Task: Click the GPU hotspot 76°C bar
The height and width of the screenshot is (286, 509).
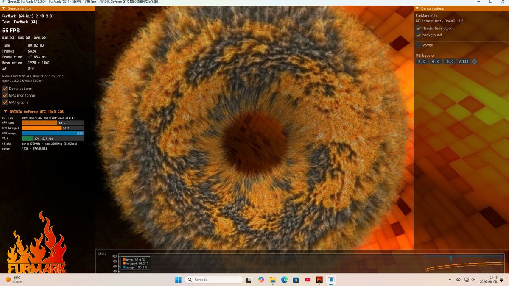Action: pos(53,128)
